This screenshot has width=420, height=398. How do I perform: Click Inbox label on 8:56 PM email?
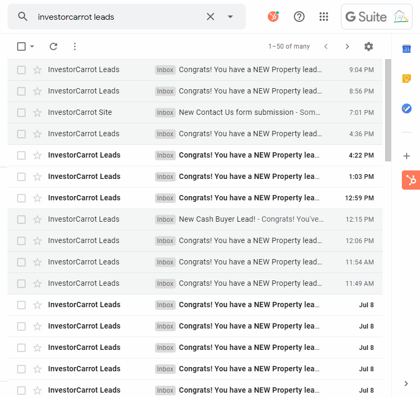(165, 91)
